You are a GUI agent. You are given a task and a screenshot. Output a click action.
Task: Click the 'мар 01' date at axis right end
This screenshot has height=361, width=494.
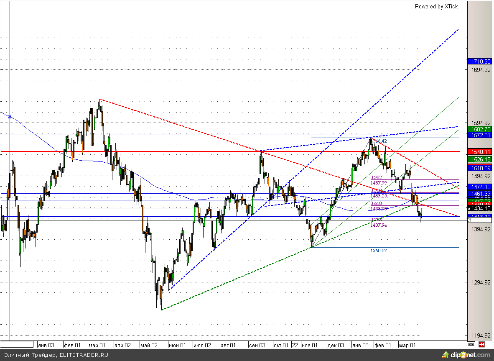406,345
